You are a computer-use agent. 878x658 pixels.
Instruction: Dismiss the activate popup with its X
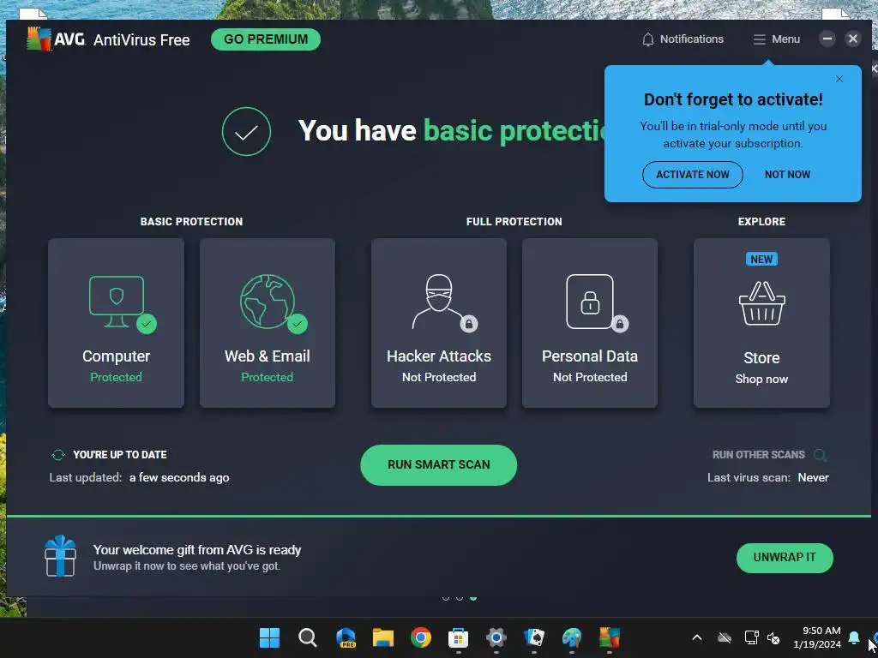click(839, 79)
